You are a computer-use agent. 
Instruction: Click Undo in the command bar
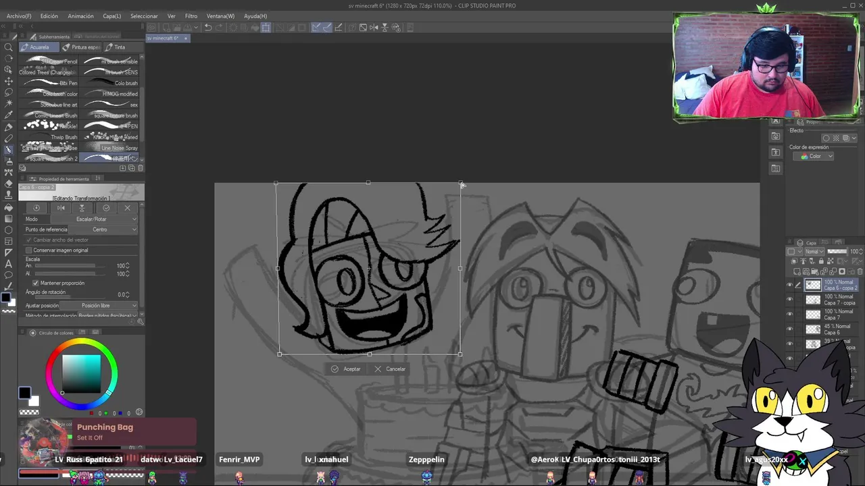pos(208,28)
